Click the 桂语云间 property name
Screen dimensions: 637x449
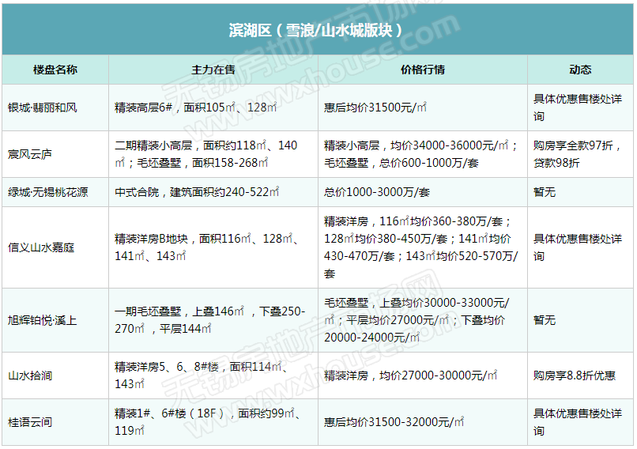(x=30, y=422)
